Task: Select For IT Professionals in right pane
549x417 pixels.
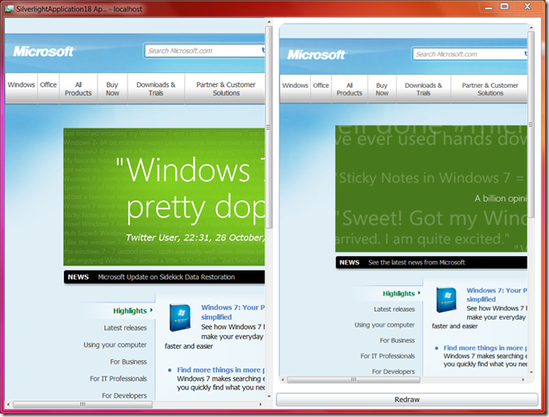Action: [388, 356]
